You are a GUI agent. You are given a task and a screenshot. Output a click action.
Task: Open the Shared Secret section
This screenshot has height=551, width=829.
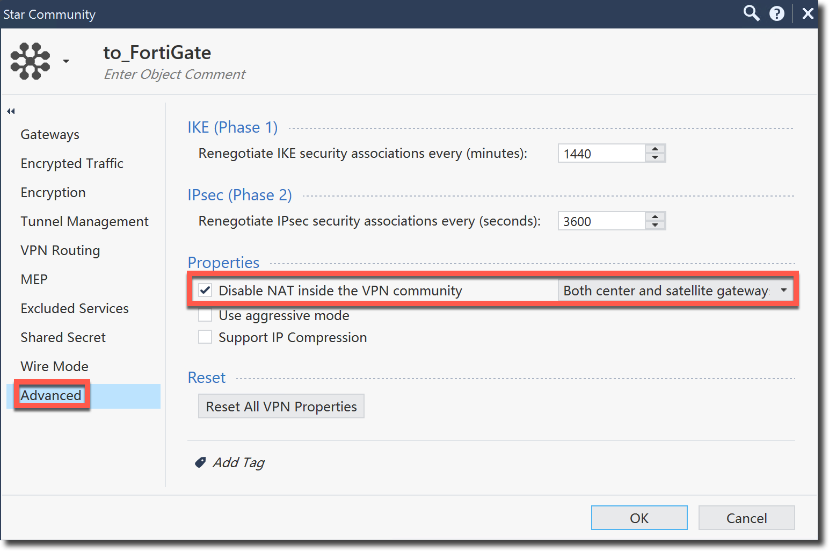tap(63, 337)
